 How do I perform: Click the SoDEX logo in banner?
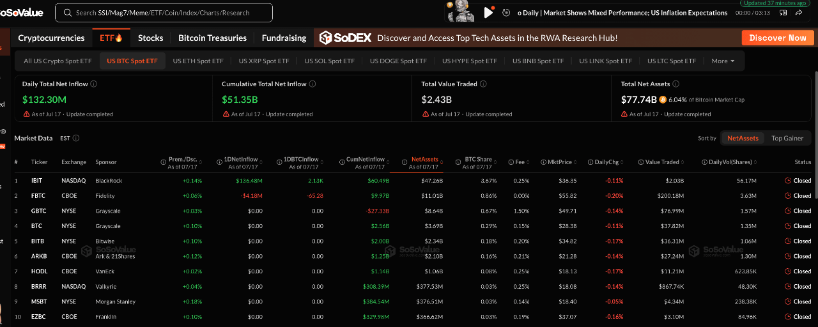click(346, 38)
